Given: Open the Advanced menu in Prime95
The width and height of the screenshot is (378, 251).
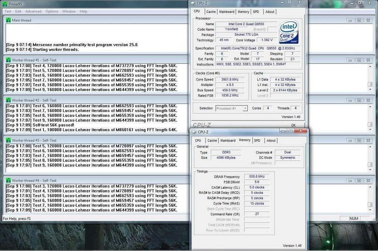Looking at the screenshot, I should [x=33, y=11].
